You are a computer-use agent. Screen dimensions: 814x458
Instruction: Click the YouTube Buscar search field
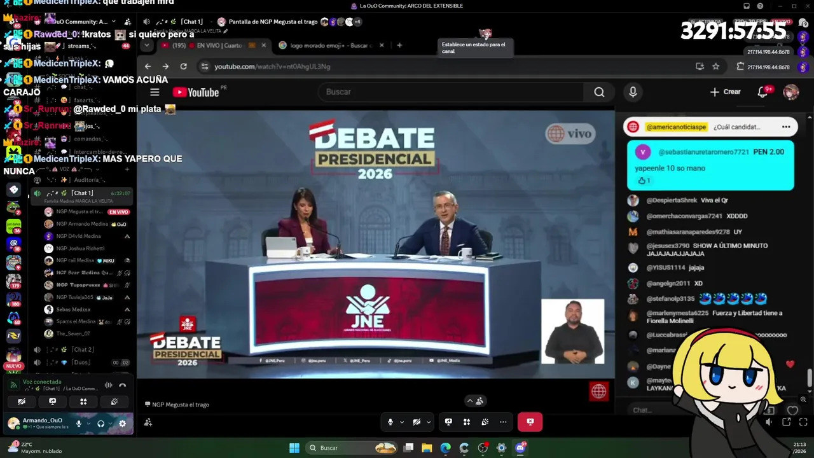click(x=452, y=92)
